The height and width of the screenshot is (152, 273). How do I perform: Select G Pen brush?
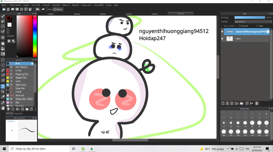(20, 71)
